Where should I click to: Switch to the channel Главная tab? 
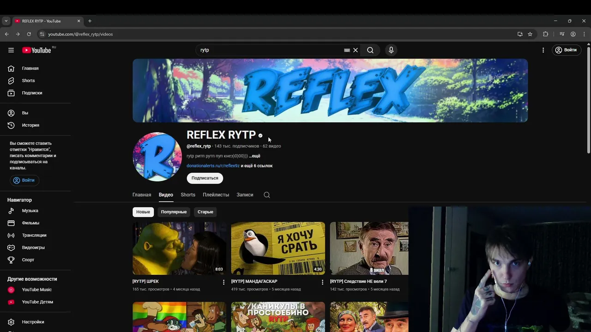[142, 195]
